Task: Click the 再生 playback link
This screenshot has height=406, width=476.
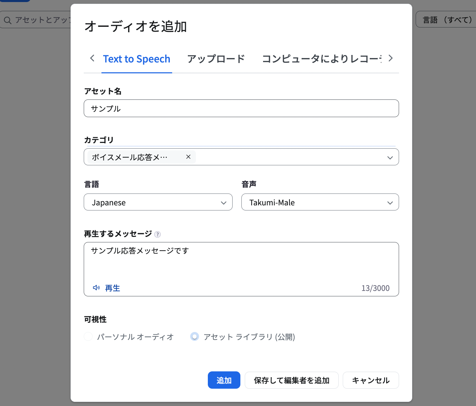Action: (x=113, y=288)
